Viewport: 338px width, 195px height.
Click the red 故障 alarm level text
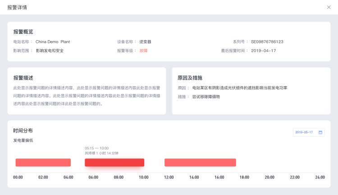point(144,51)
